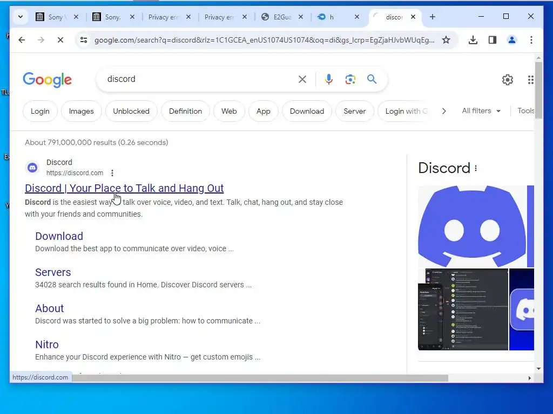Screen dimensions: 553x414
Task: Select the Download filter chip
Action: tap(307, 111)
